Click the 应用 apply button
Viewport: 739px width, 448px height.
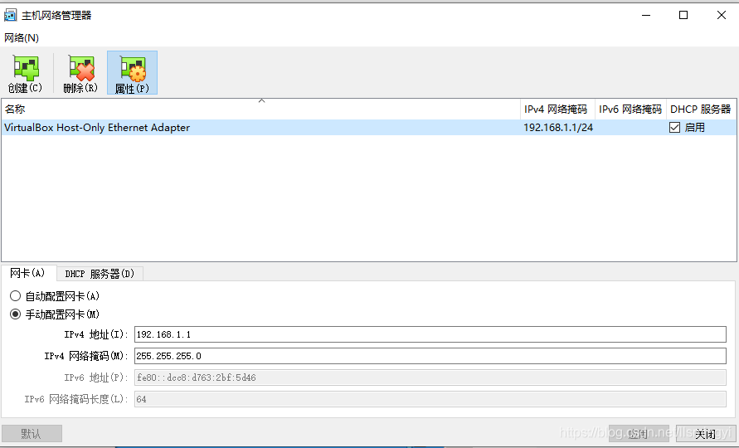pos(639,433)
